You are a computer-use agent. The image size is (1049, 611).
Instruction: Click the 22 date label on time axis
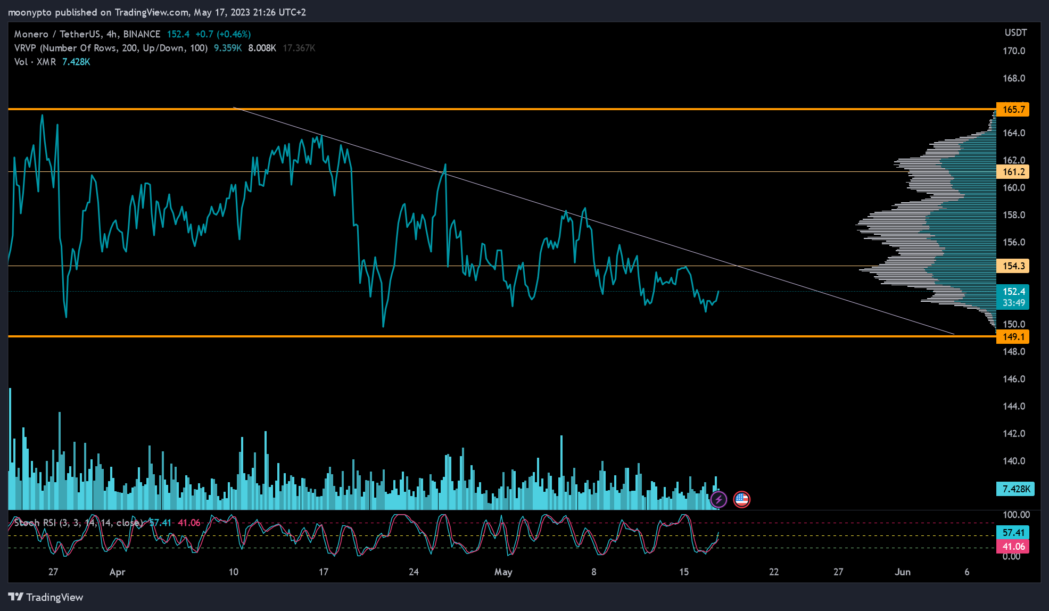[774, 572]
